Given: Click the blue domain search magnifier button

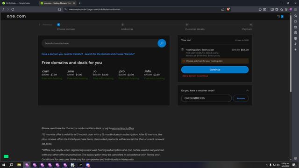Looking at the screenshot, I should click(162, 43).
